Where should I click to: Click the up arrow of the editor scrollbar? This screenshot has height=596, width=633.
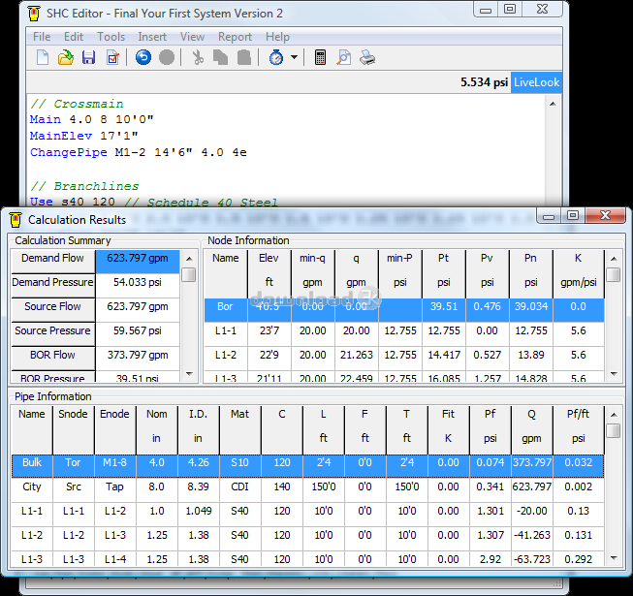pos(553,104)
